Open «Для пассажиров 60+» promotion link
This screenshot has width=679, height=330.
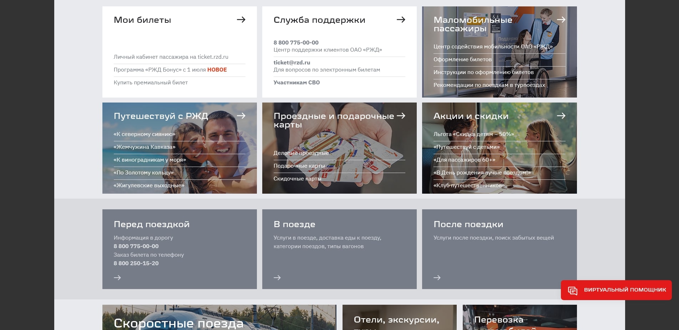click(x=464, y=160)
